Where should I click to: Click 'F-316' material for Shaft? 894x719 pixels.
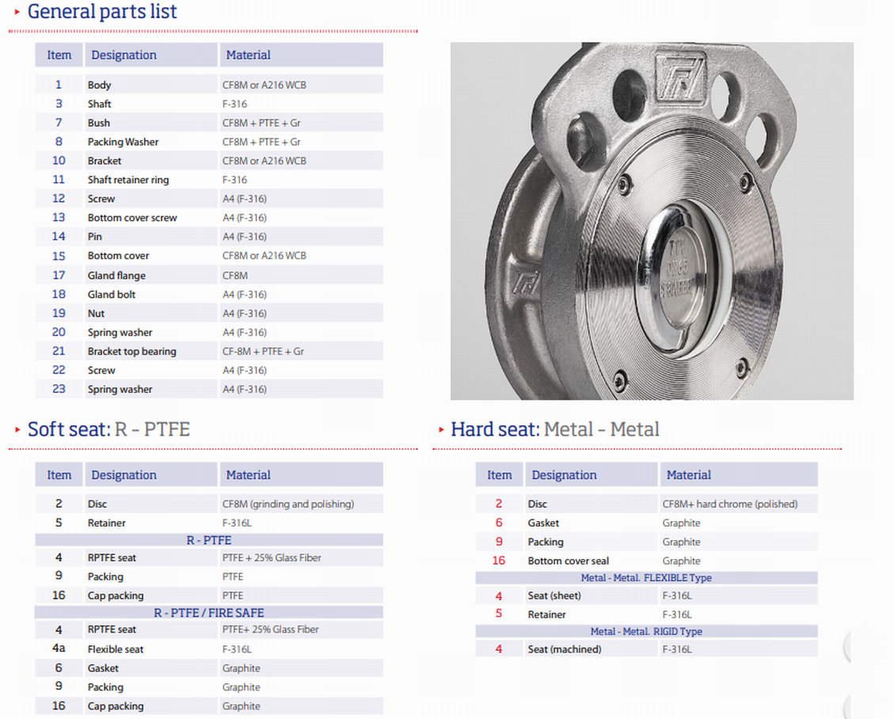[234, 104]
